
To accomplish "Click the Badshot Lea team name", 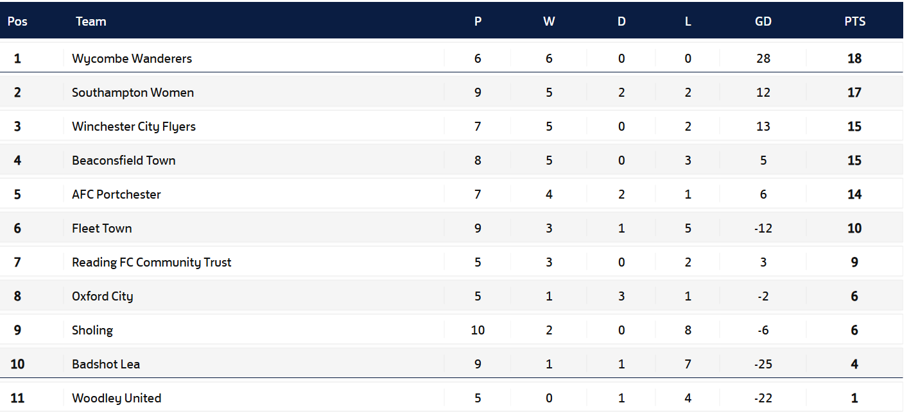I will (x=106, y=364).
